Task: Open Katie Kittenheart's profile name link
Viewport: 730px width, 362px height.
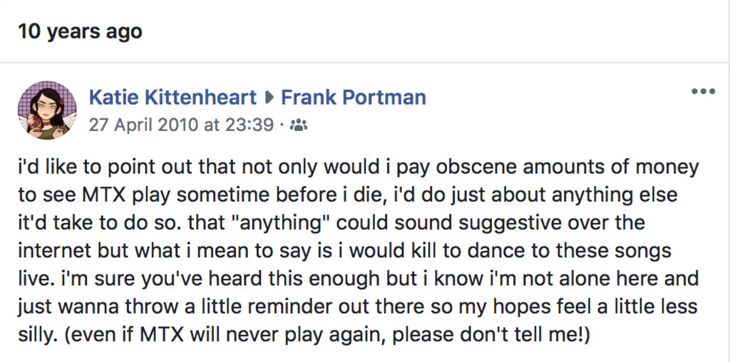Action: [172, 97]
